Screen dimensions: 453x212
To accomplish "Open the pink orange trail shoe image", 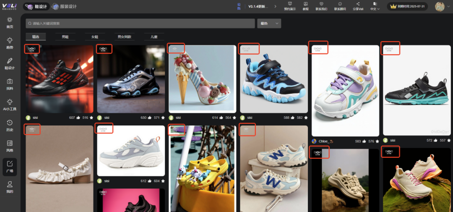I will tap(417, 180).
